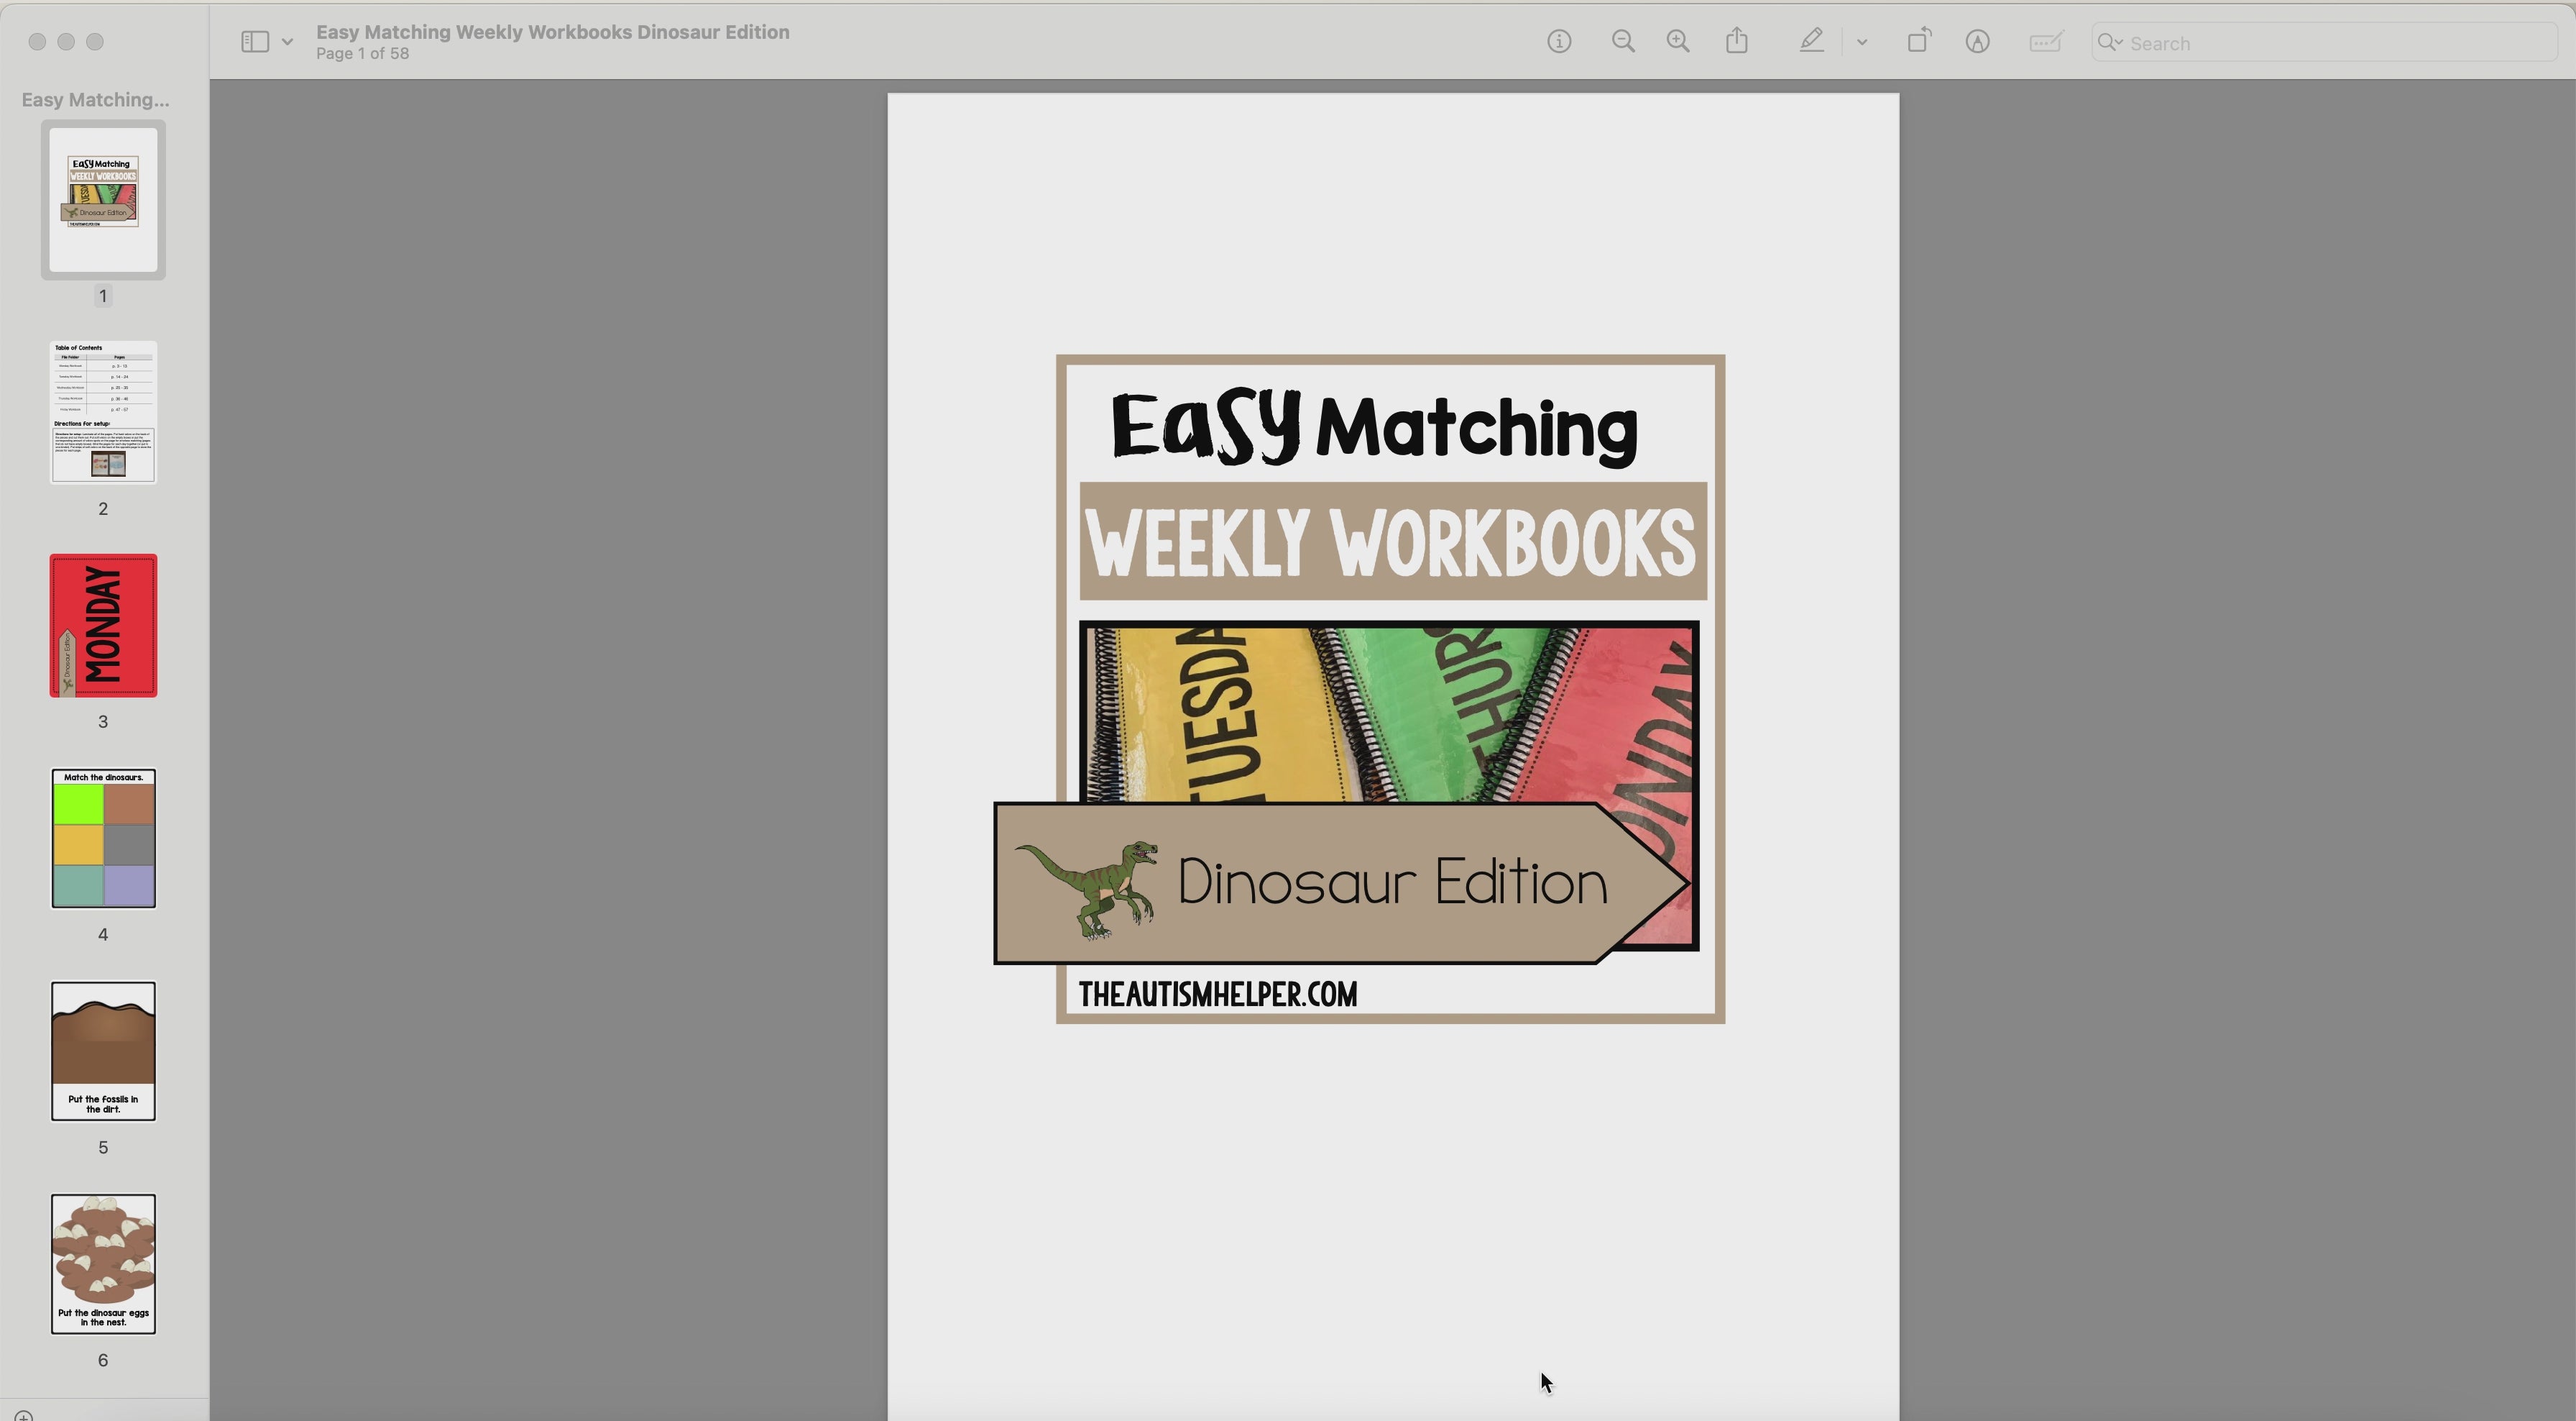
Task: Open the search options menu in search field
Action: coord(2110,43)
